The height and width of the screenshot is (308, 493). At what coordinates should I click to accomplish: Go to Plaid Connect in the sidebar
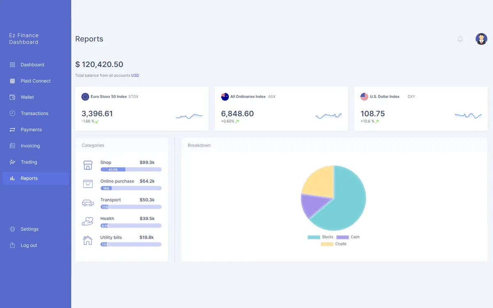coord(36,81)
